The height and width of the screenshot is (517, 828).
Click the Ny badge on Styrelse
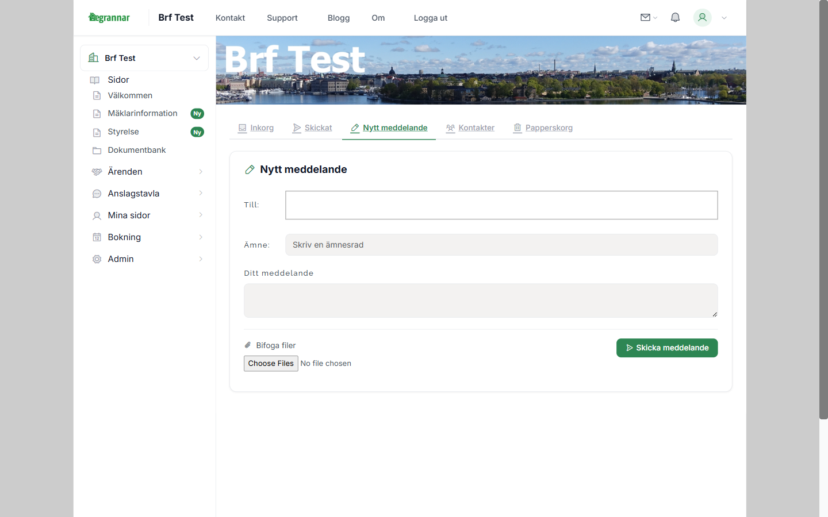point(197,132)
